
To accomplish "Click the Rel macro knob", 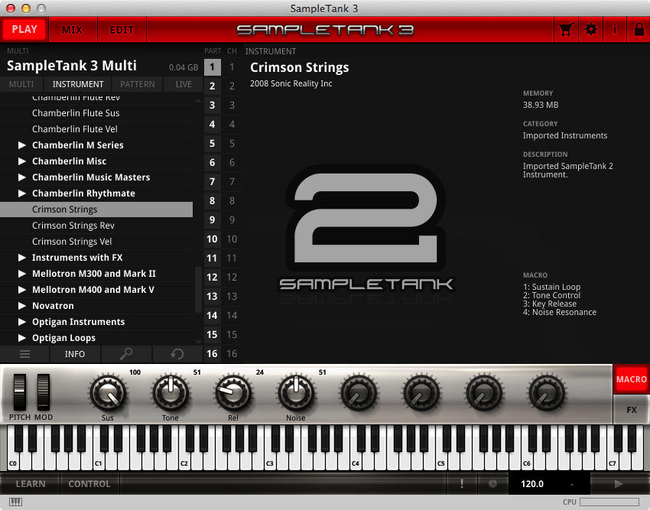I will click(233, 393).
